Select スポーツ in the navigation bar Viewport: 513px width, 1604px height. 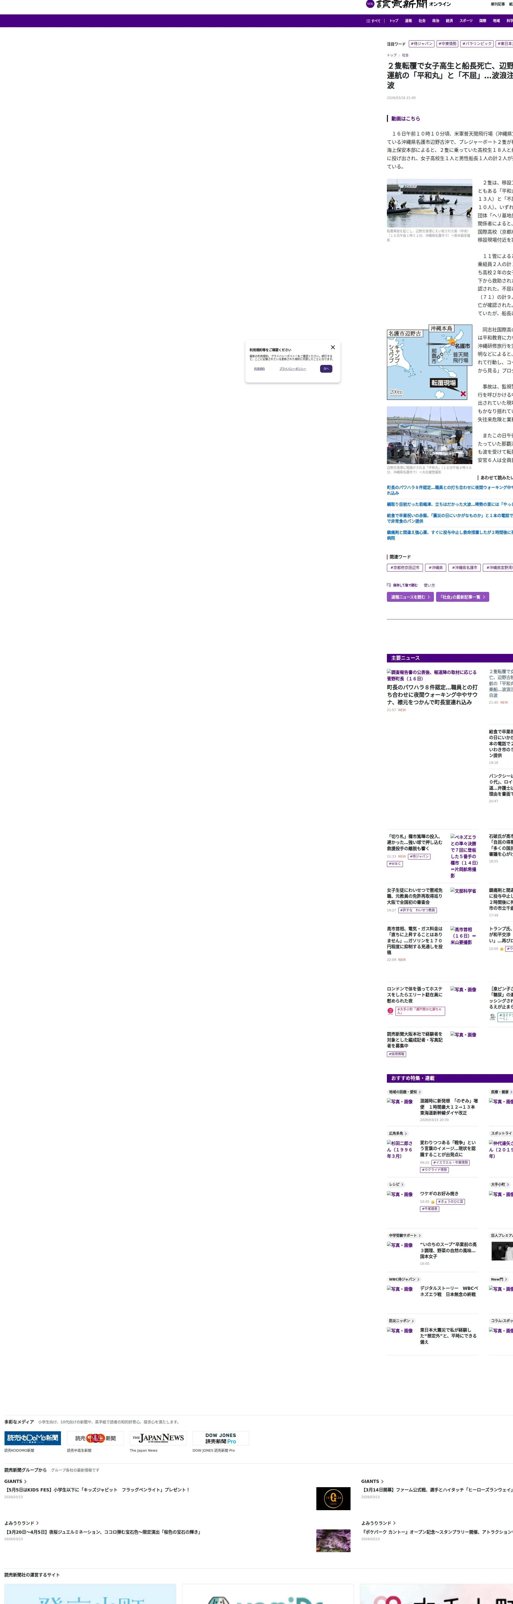466,21
